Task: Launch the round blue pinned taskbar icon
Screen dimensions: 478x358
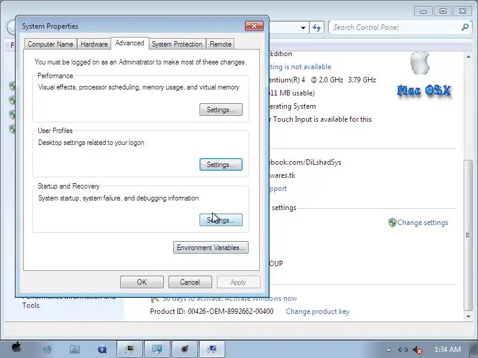Action: coord(47,349)
